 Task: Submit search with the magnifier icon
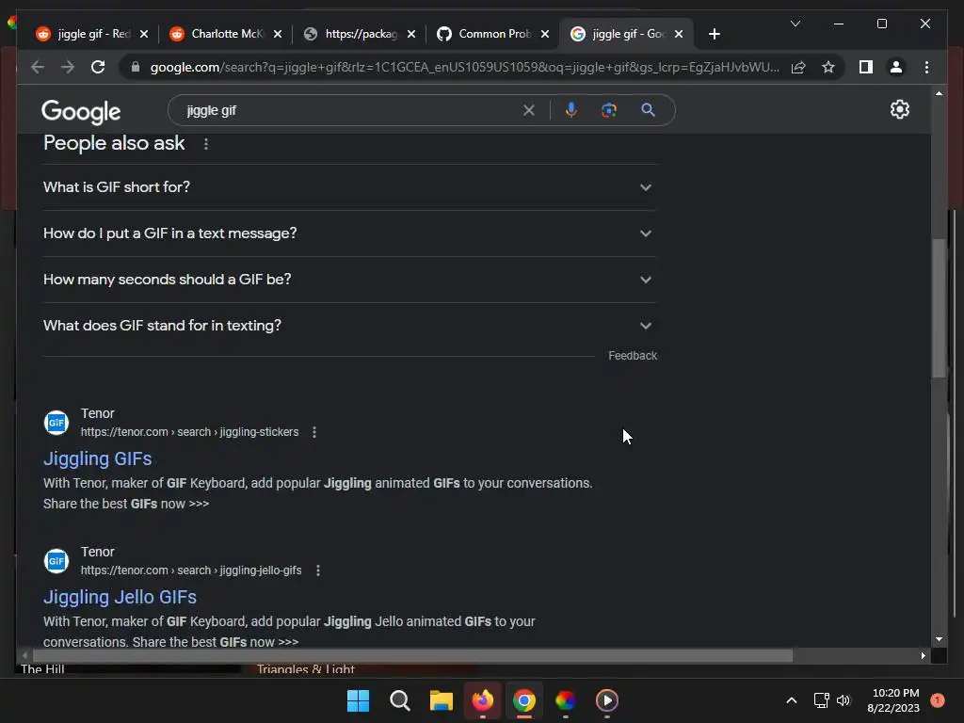pyautogui.click(x=648, y=110)
